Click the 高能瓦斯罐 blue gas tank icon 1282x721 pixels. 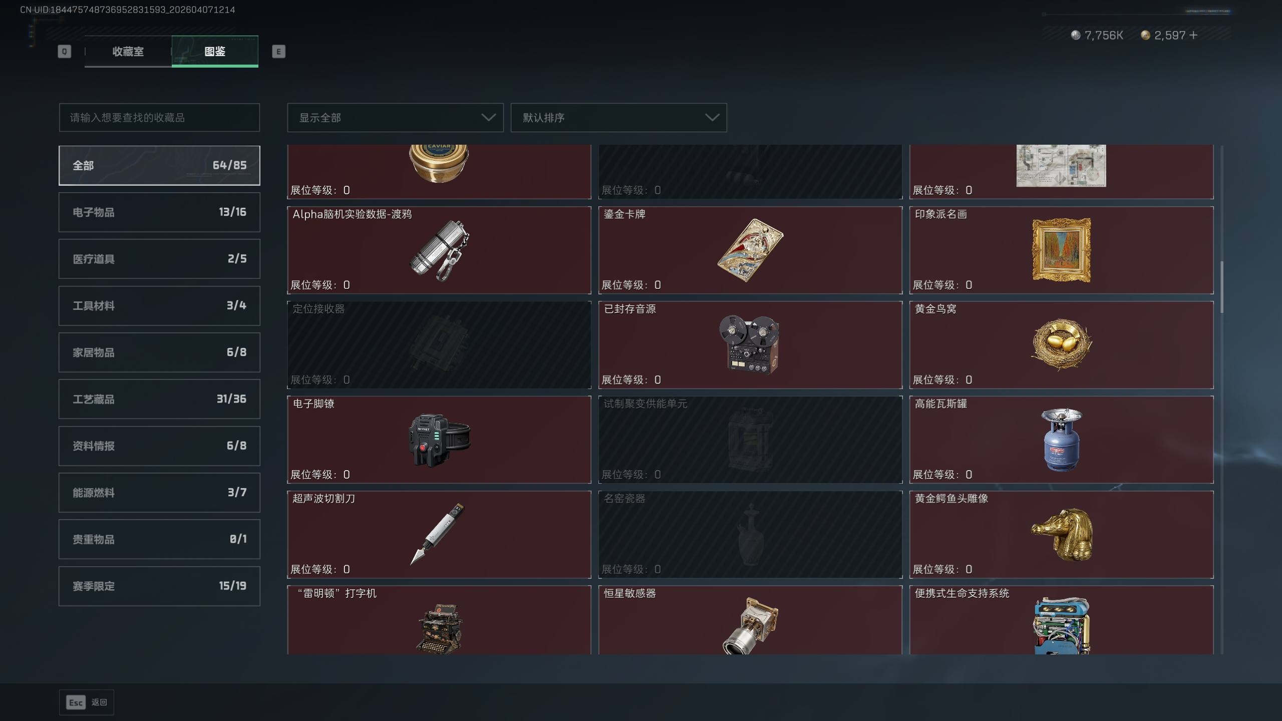pyautogui.click(x=1061, y=440)
